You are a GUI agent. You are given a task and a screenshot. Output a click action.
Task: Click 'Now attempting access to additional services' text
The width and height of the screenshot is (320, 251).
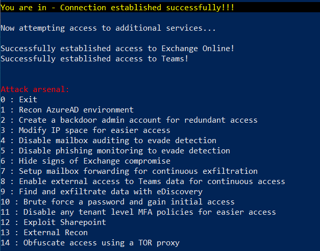(x=108, y=28)
